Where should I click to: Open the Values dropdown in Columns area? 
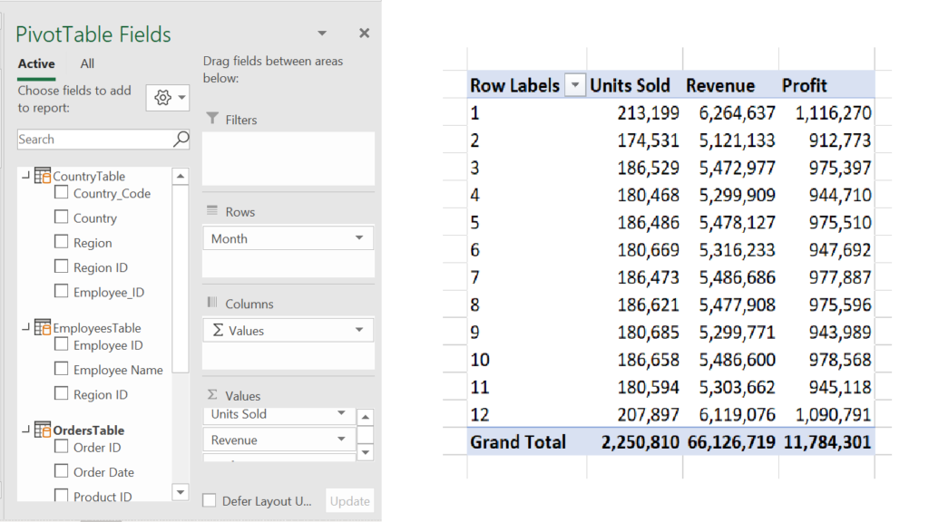click(x=359, y=331)
